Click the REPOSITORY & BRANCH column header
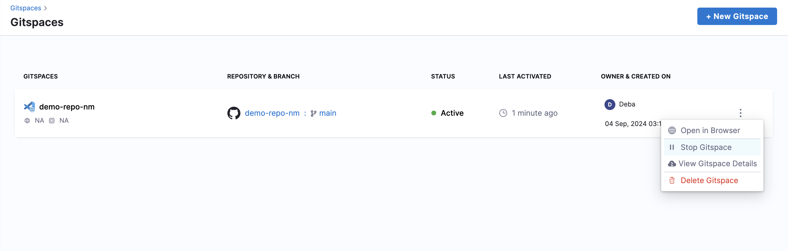 (263, 76)
